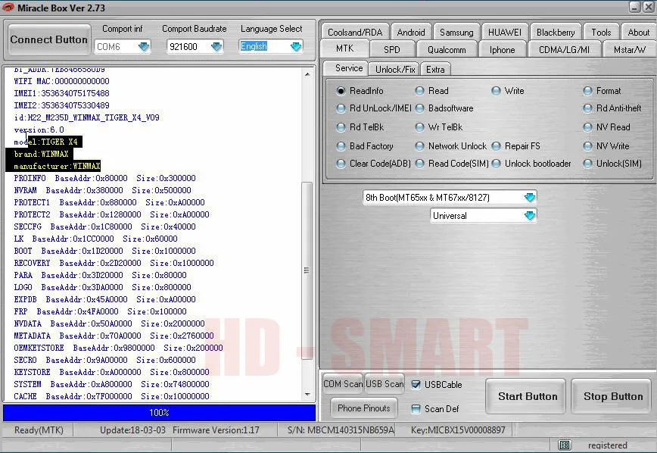This screenshot has width=657, height=453.
Task: Open the Samsung tab
Action: (x=456, y=33)
